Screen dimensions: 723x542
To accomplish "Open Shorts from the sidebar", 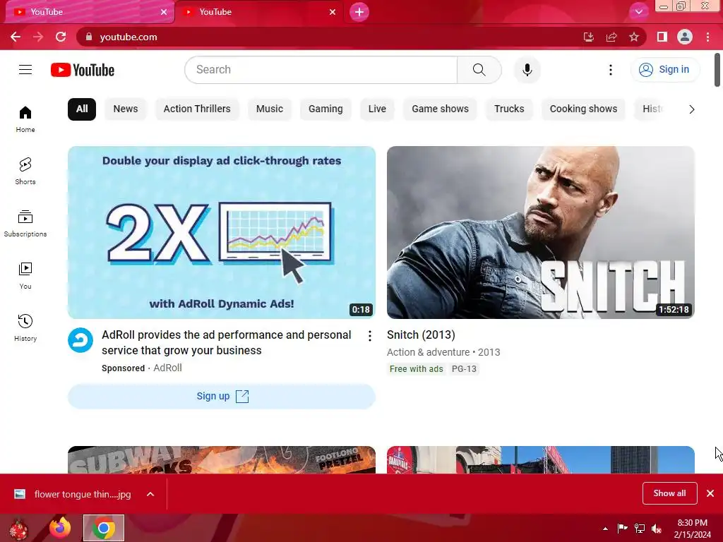I will (25, 171).
